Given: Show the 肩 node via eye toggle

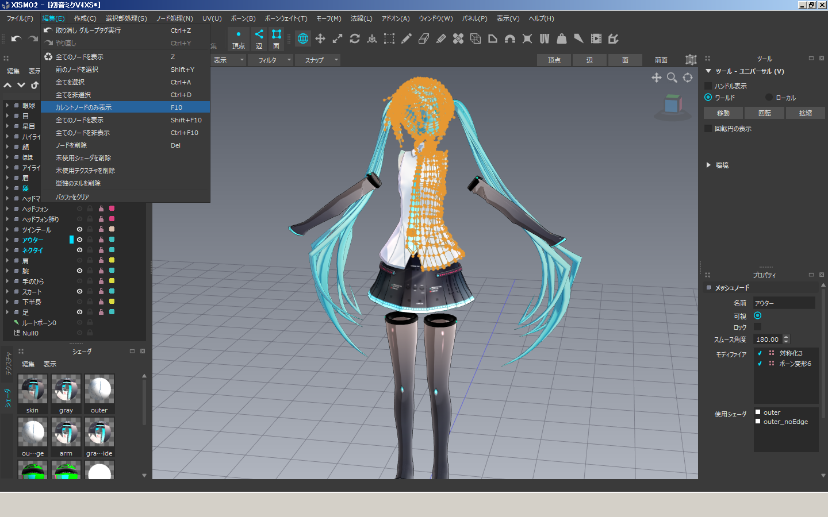Looking at the screenshot, I should 79,260.
